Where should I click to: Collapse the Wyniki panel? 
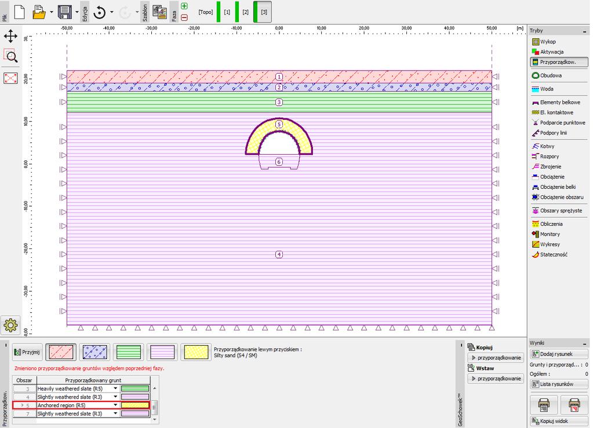(585, 343)
